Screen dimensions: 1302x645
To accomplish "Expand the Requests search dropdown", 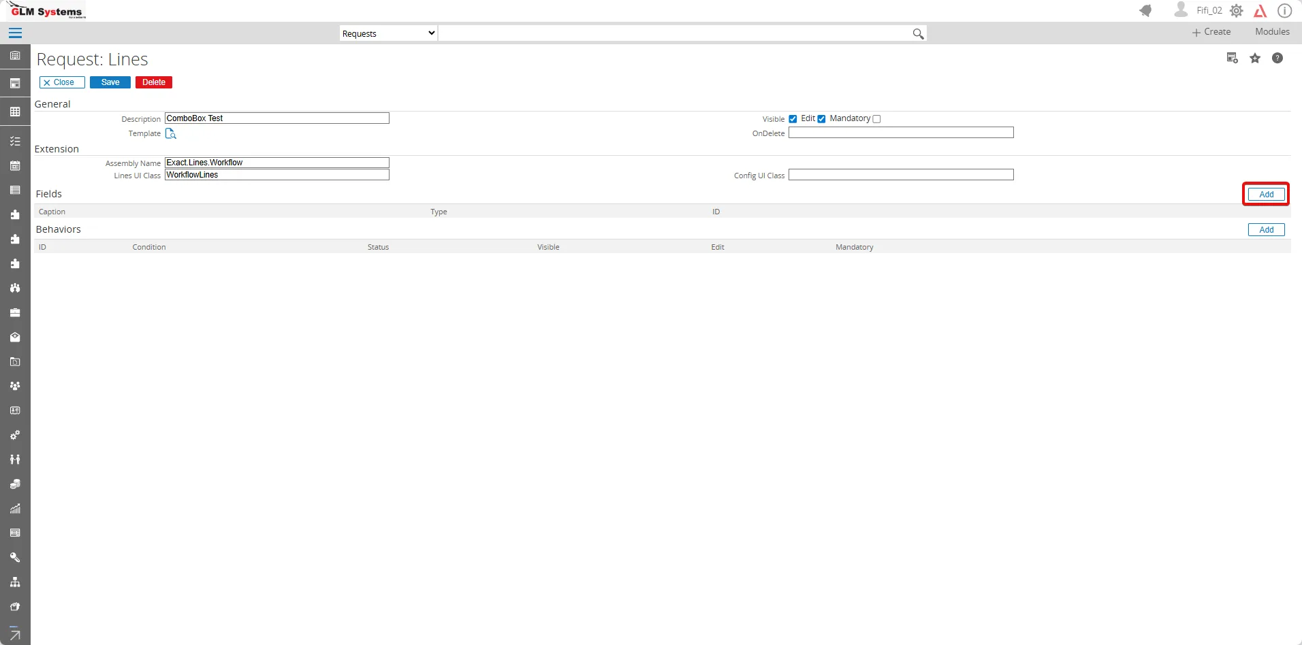I will pos(388,33).
